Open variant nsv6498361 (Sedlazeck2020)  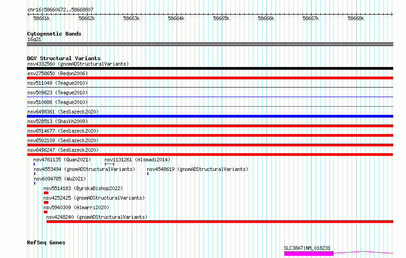[x=63, y=112]
